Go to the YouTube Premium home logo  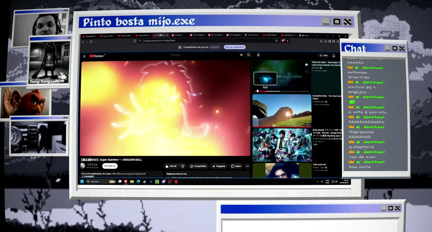(x=96, y=56)
